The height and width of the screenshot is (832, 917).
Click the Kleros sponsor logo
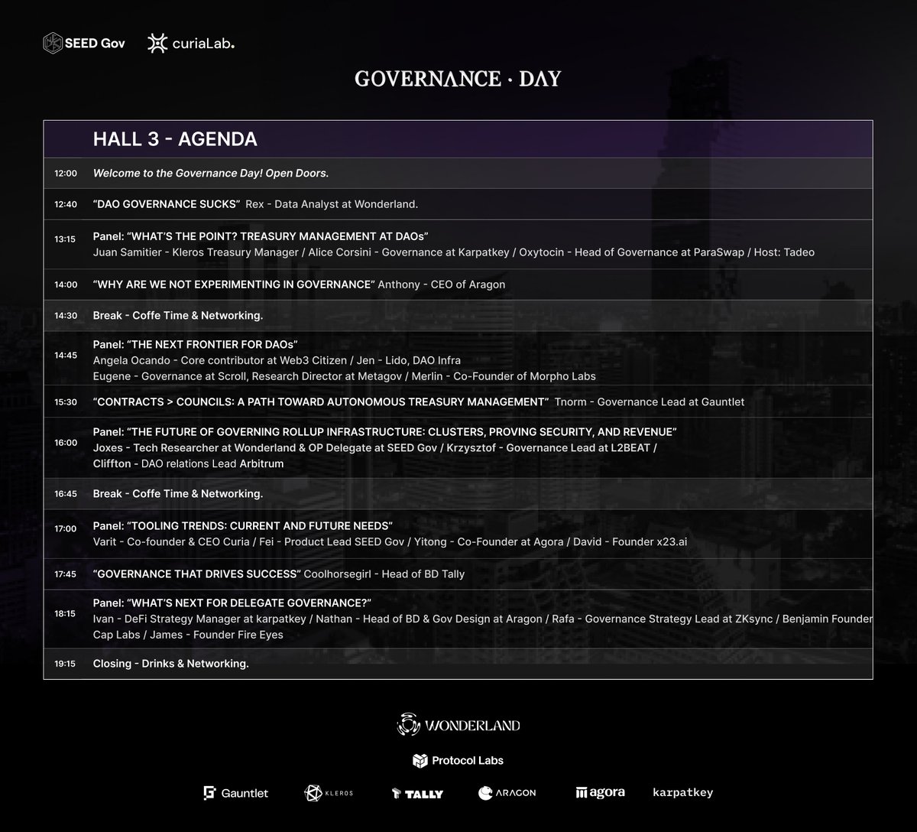tap(329, 793)
